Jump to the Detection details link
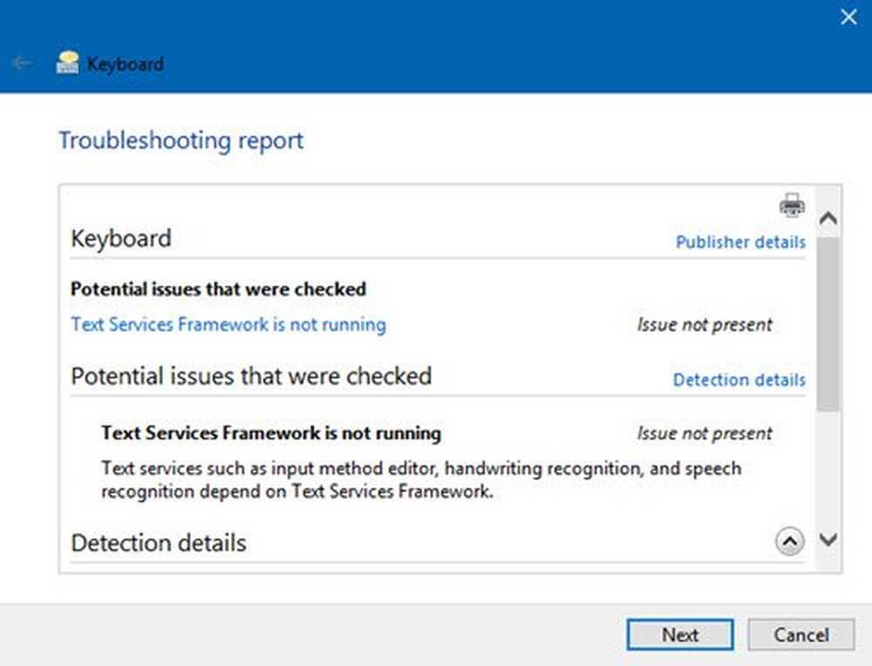This screenshot has height=666, width=872. point(739,380)
